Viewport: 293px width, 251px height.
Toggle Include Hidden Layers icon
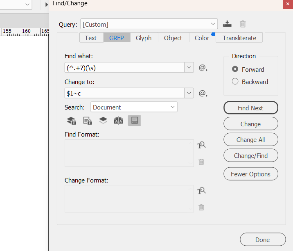pyautogui.click(x=103, y=121)
